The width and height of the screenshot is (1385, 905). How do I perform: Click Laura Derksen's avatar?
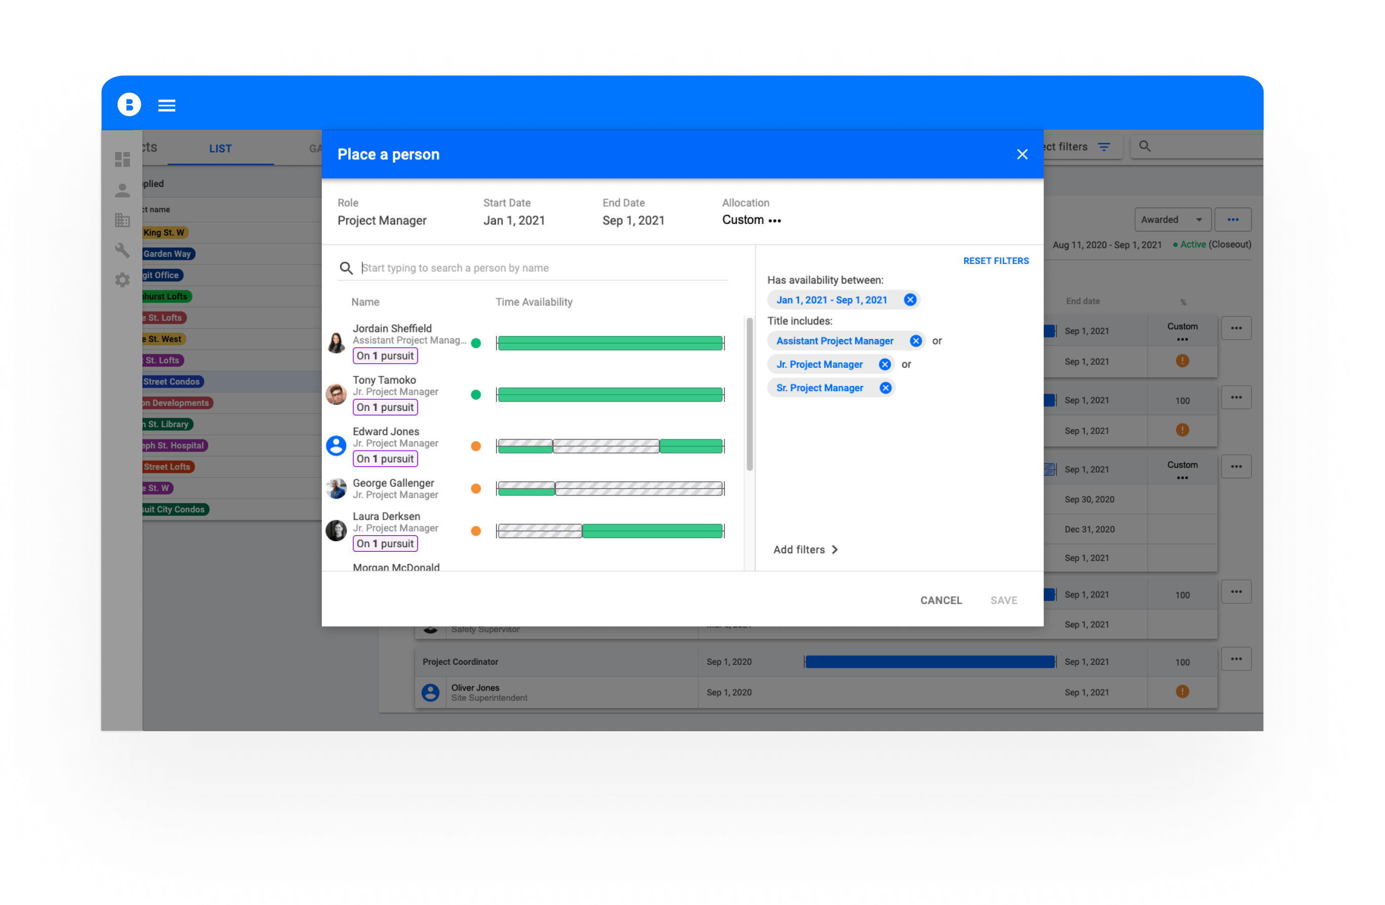336,530
